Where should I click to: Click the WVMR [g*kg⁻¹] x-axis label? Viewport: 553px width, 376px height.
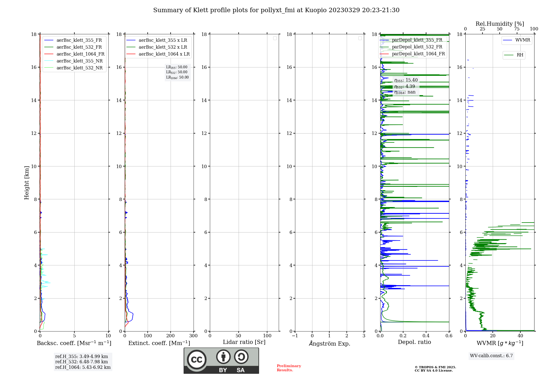click(500, 343)
